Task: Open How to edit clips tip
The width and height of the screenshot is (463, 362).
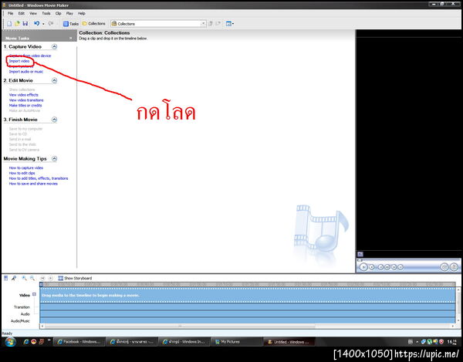Action: click(x=22, y=173)
